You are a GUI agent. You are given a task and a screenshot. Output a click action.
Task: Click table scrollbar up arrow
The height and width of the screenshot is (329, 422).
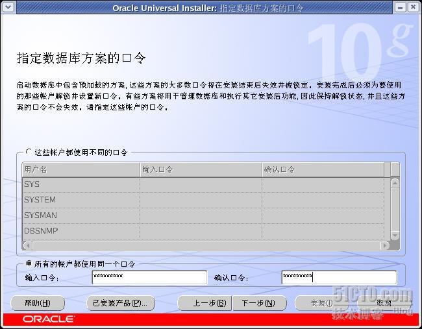click(x=395, y=183)
